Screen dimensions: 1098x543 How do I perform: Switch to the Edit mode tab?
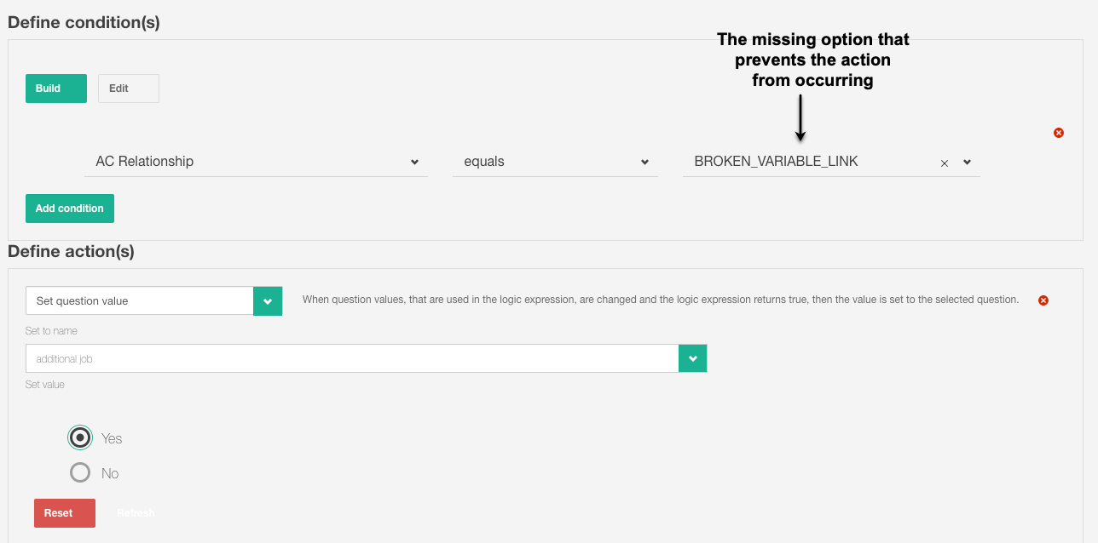(x=129, y=89)
